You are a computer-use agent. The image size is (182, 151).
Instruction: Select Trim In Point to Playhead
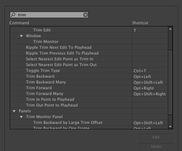[50, 99]
